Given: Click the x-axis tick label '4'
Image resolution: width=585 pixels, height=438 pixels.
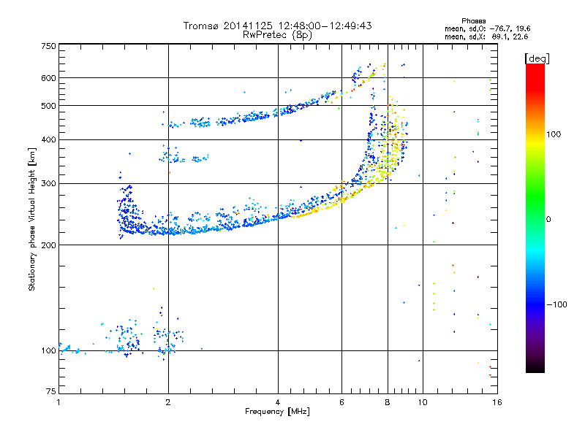Looking at the screenshot, I should [278, 402].
